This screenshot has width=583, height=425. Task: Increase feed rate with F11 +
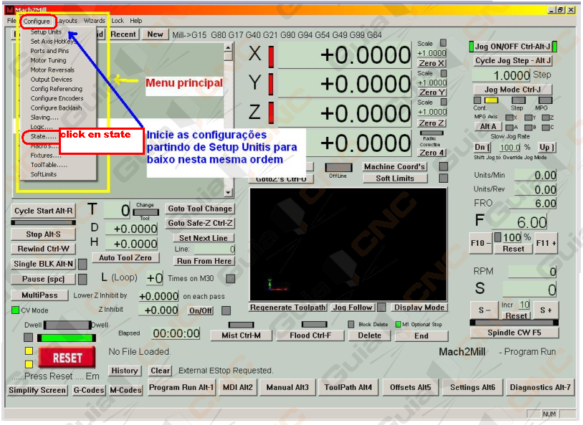point(546,243)
